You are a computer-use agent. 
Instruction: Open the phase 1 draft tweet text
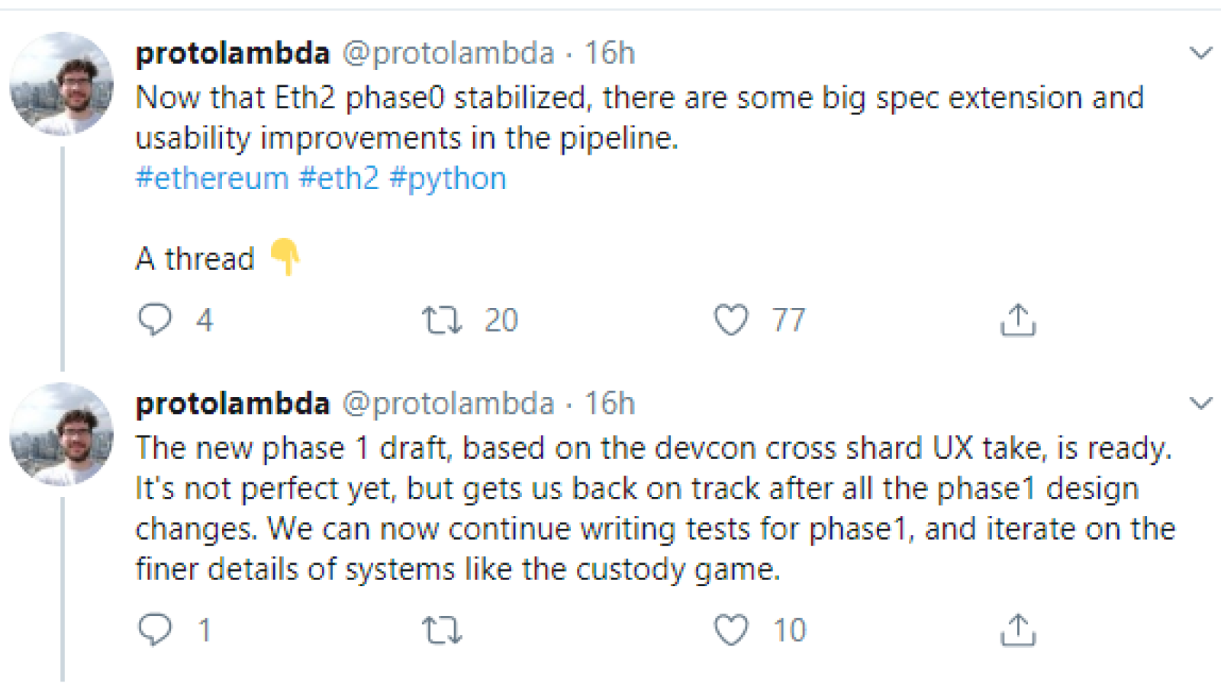pos(656,508)
